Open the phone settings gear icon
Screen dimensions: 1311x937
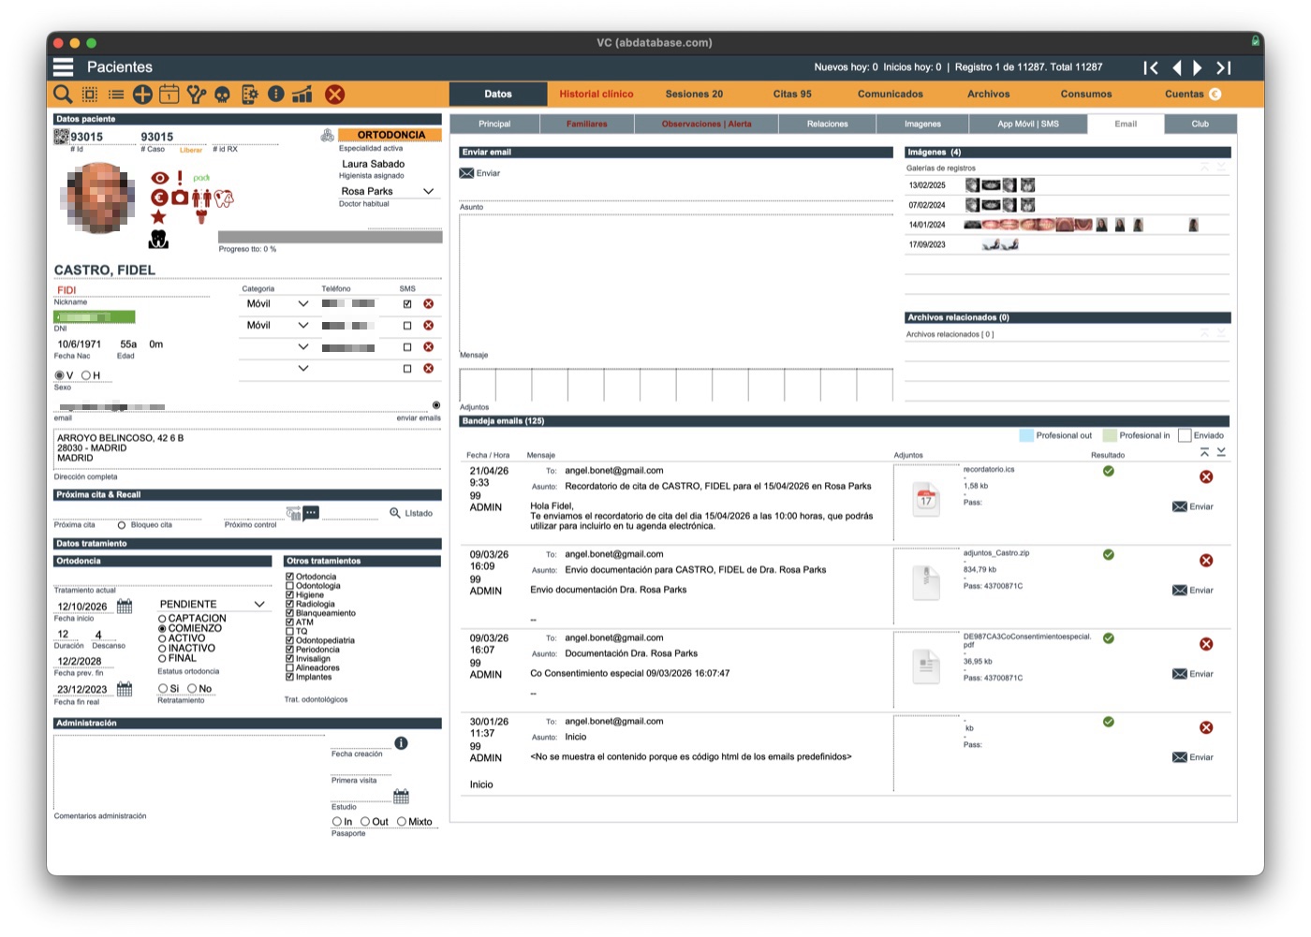[249, 94]
